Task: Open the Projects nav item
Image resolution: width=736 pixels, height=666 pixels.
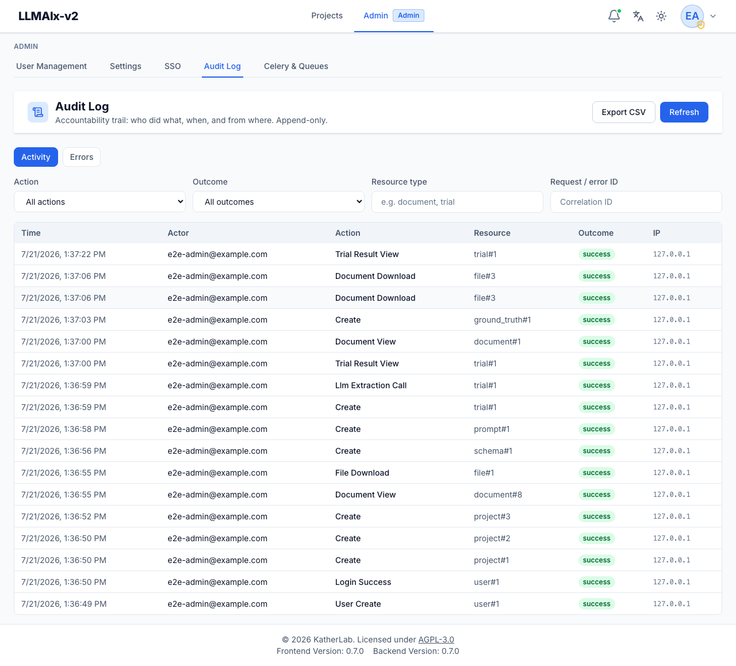Action: coord(327,16)
